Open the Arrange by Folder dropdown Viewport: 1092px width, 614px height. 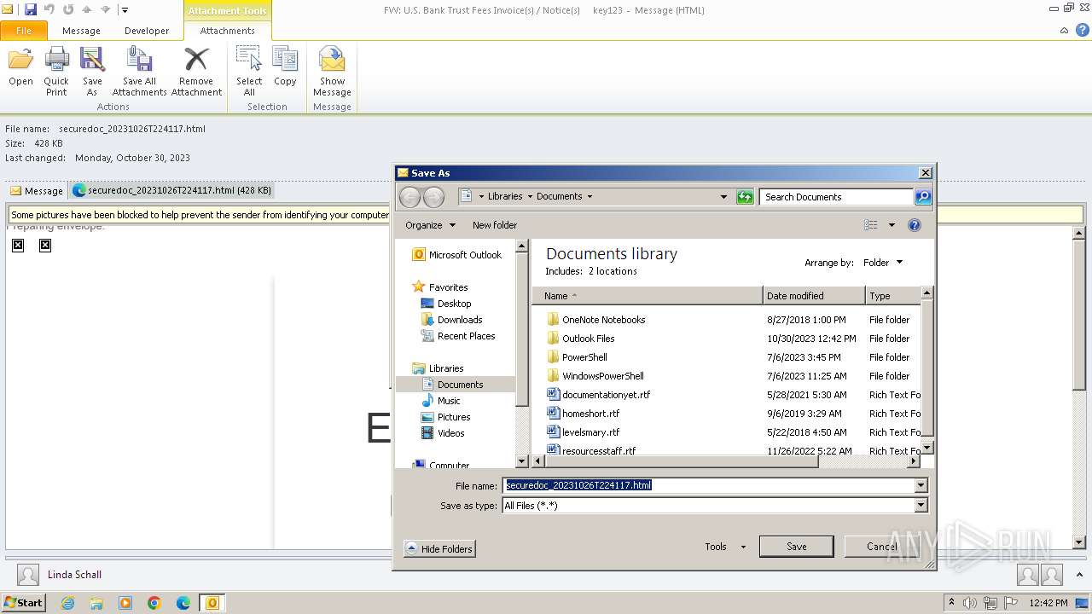pyautogui.click(x=882, y=263)
